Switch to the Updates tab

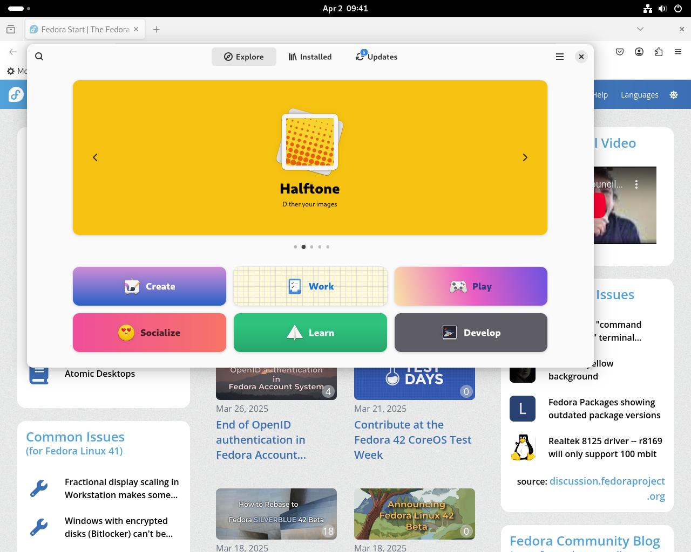(x=376, y=57)
